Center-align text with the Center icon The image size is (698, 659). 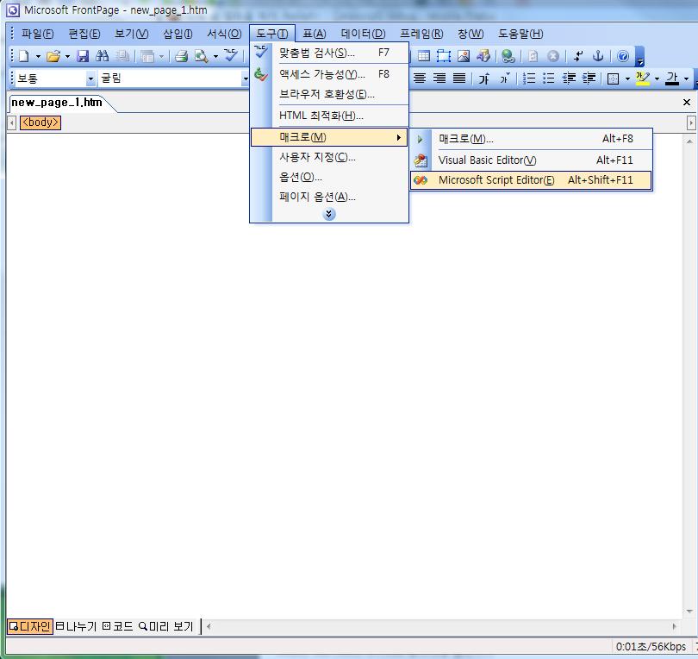pyautogui.click(x=420, y=78)
